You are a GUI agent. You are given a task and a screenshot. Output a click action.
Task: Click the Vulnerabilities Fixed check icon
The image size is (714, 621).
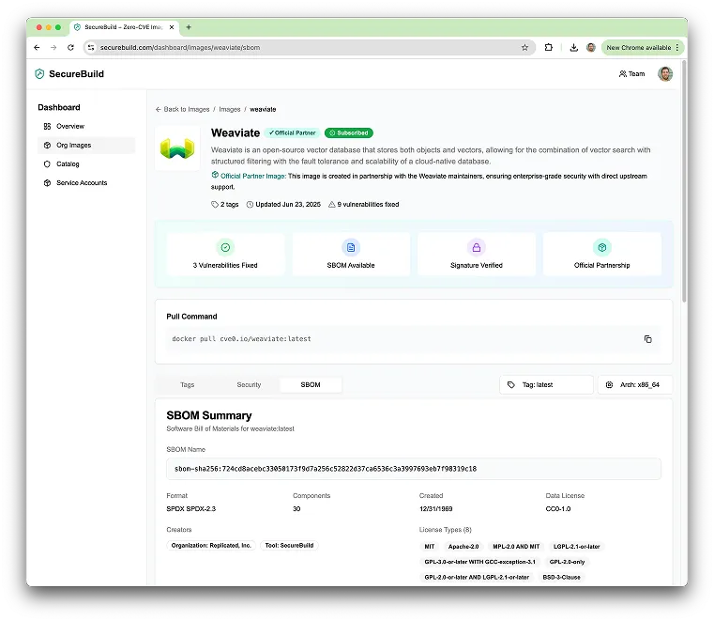point(225,247)
